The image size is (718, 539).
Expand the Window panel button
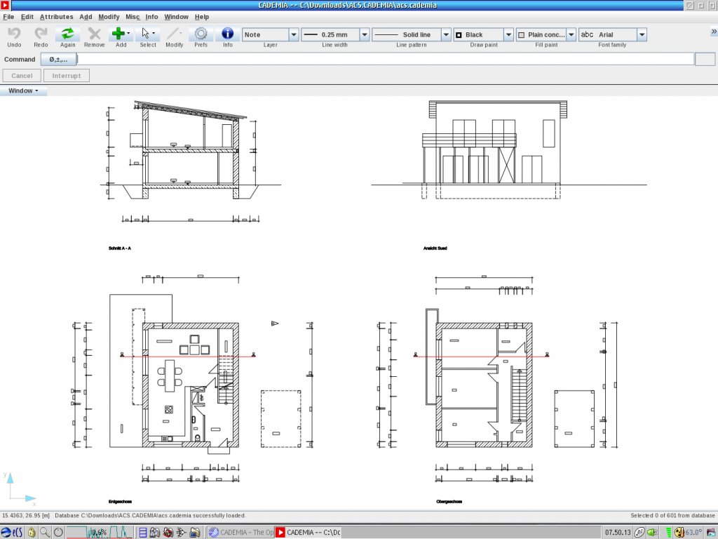(23, 91)
